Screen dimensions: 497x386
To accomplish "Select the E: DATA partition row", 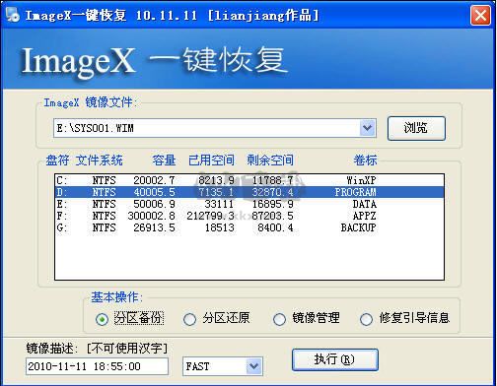I will tap(249, 204).
